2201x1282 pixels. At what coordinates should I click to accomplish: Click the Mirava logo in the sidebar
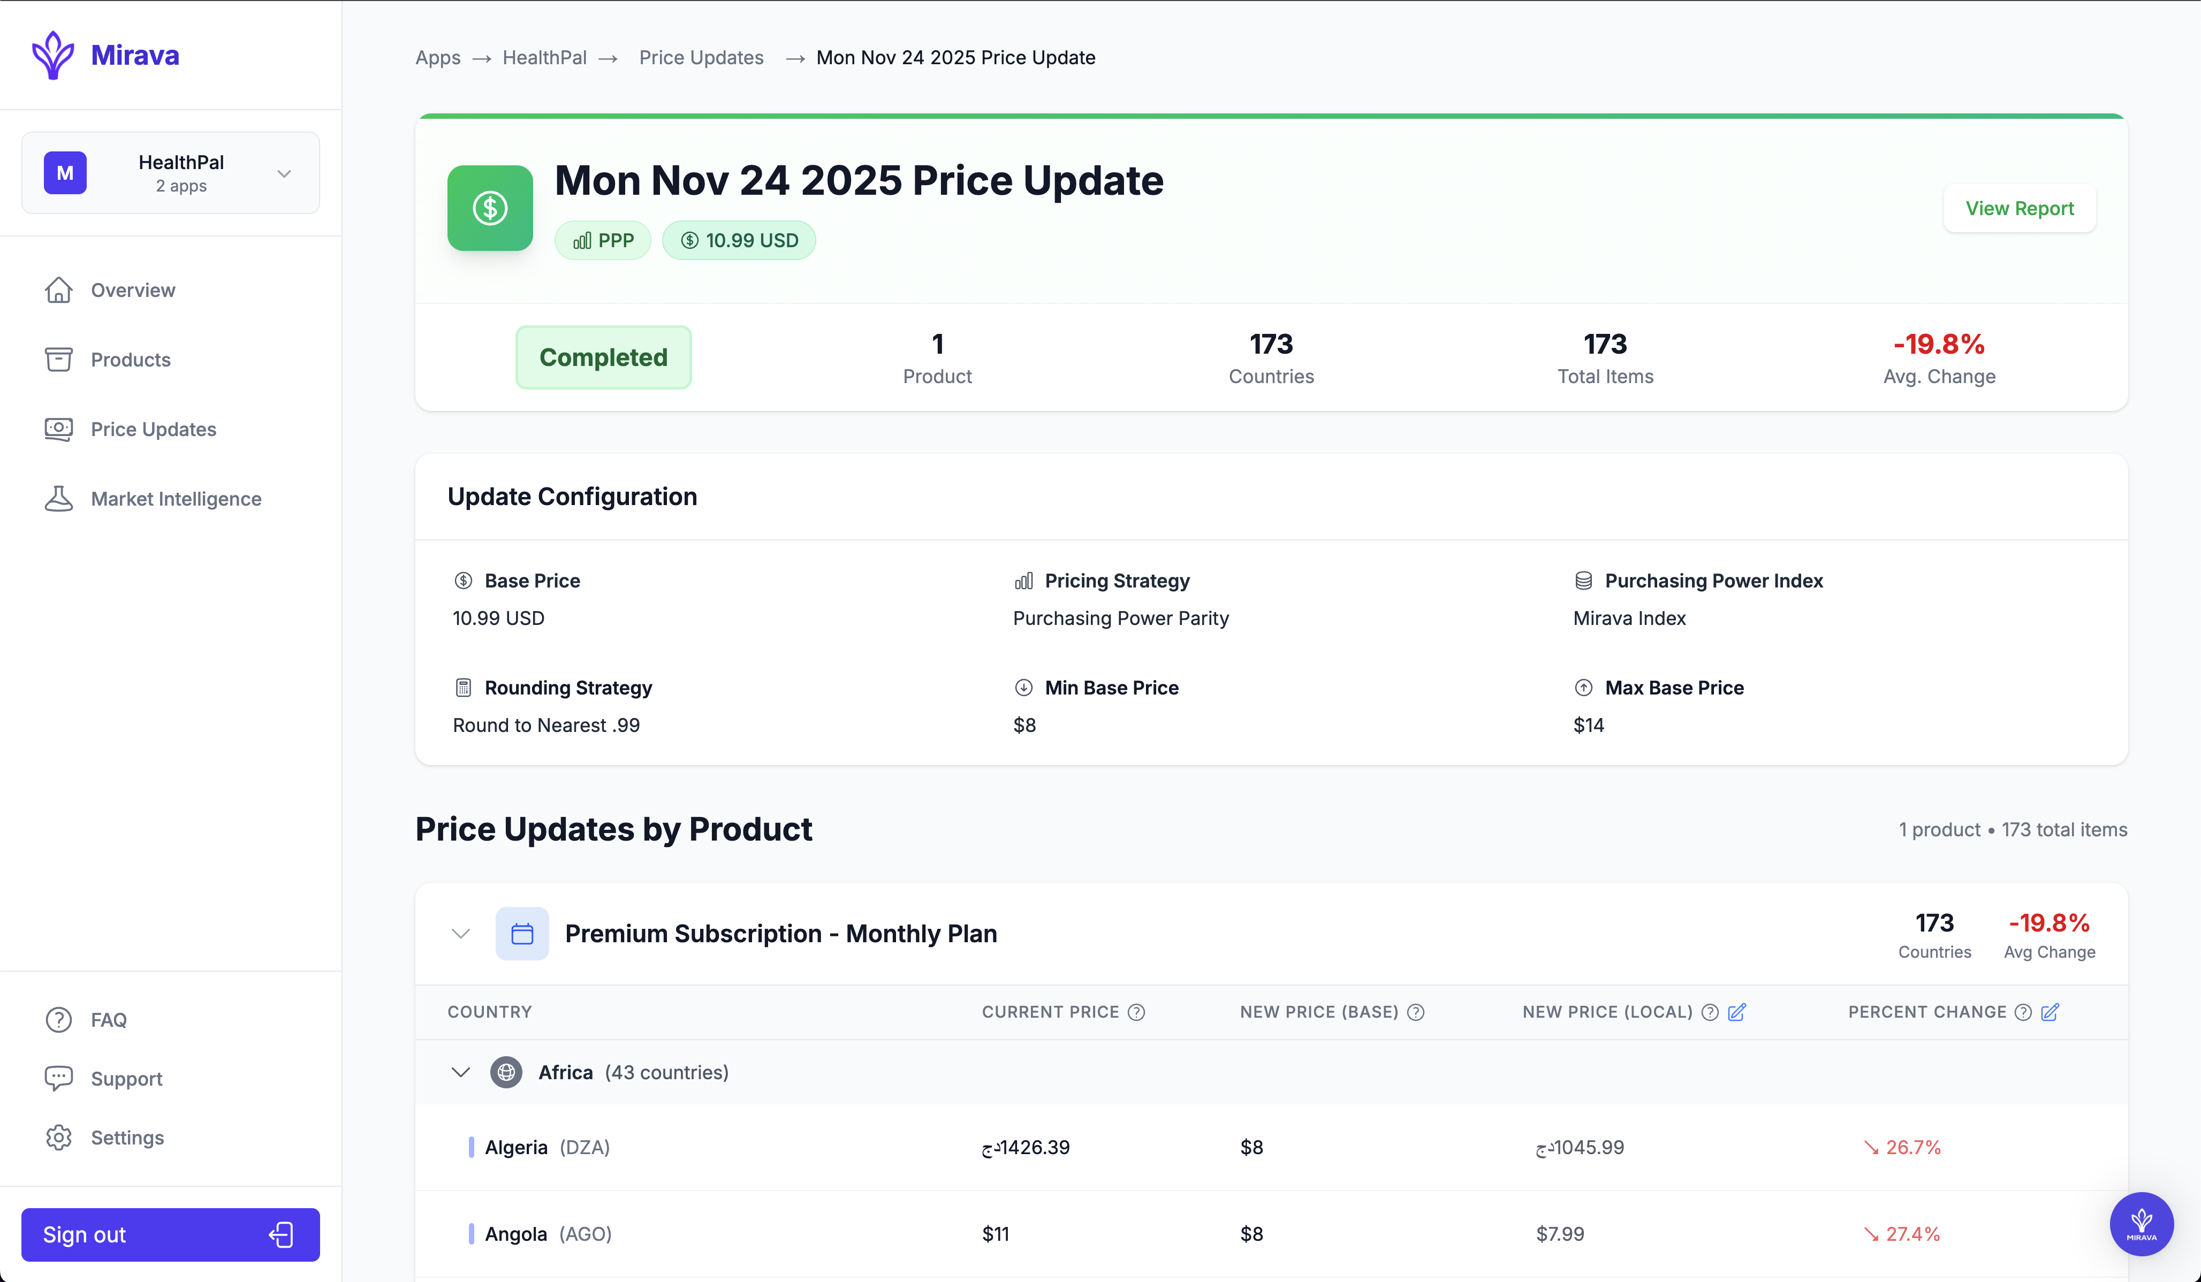click(105, 55)
